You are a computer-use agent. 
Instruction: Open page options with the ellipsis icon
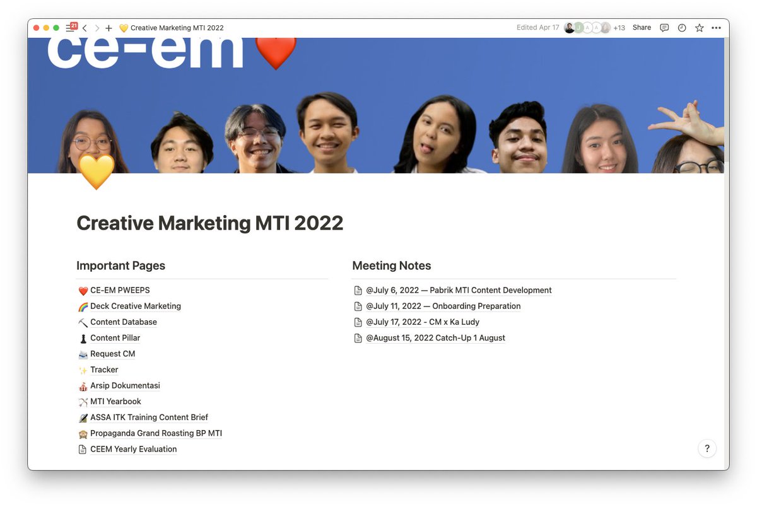click(716, 27)
